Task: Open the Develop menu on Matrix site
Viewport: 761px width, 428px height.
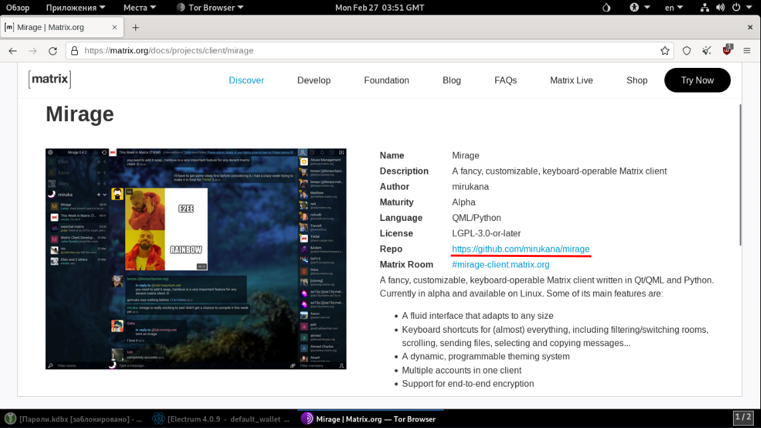Action: point(314,80)
